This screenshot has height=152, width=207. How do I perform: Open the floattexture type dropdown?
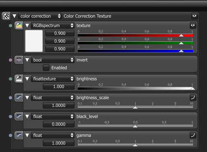53,79
